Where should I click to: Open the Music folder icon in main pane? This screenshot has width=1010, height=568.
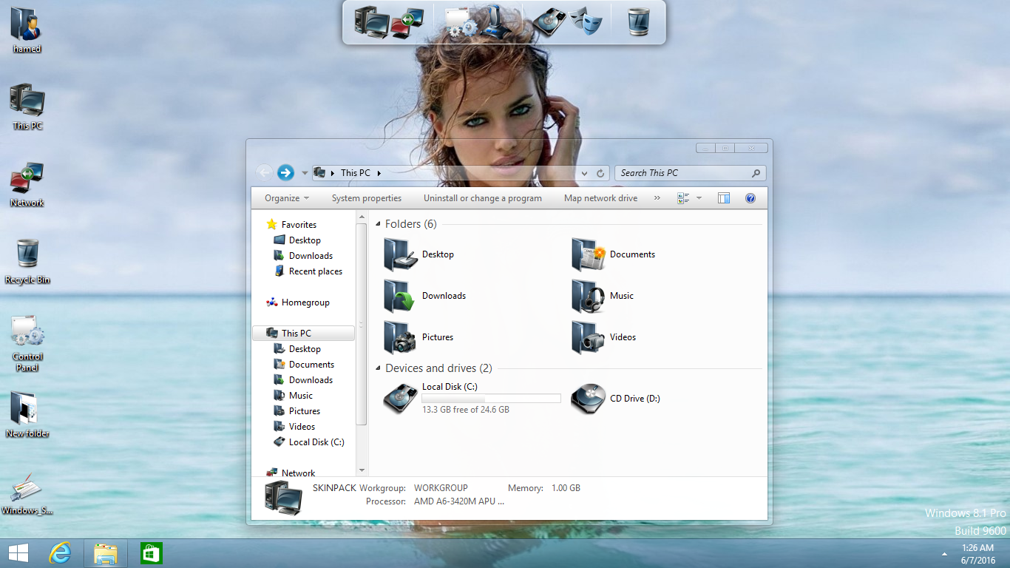tap(589, 296)
